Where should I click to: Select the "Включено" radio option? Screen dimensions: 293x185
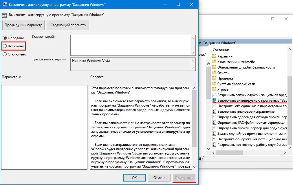(x=5, y=46)
